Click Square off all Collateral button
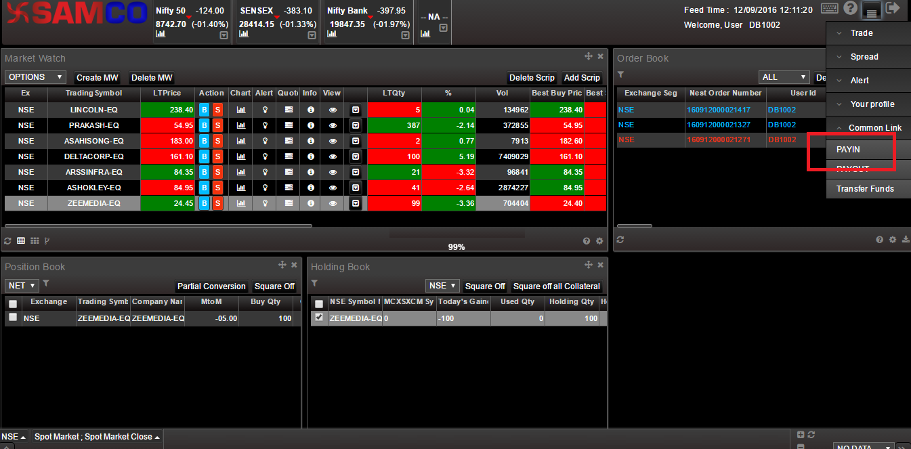The image size is (911, 449). 557,286
